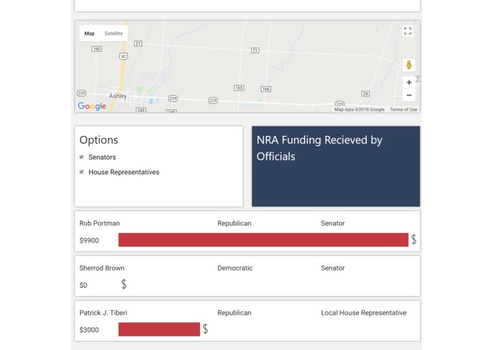Click Senator label in Rob Portman row

click(333, 223)
